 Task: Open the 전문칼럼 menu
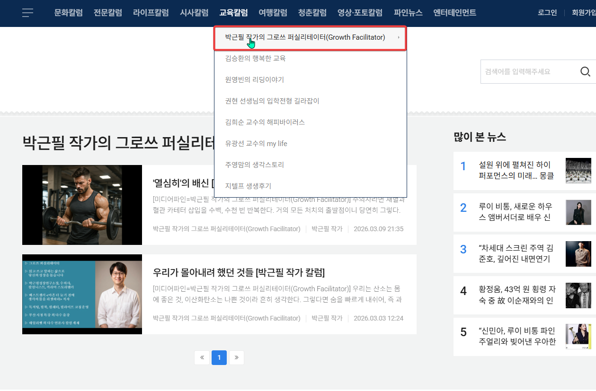[108, 13]
